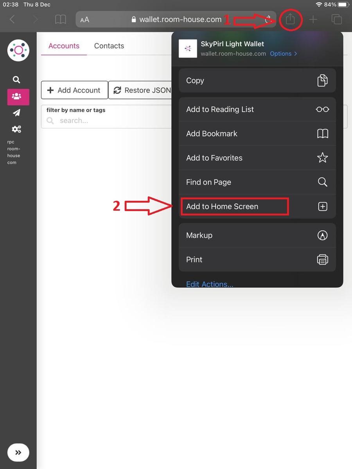This screenshot has height=469, width=352.
Task: Tap the Safari share icon
Action: click(x=290, y=19)
